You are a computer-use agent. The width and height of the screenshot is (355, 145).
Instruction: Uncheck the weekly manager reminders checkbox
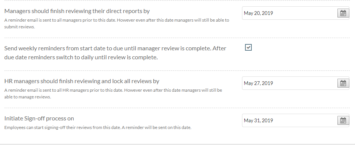pos(248,47)
